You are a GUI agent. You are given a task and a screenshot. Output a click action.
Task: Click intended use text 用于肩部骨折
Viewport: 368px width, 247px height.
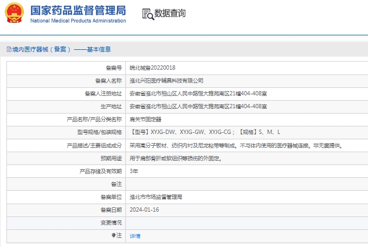coord(176,159)
